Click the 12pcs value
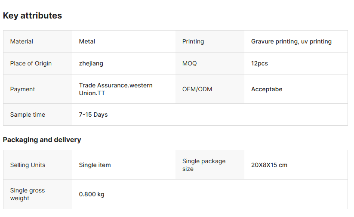This screenshot has height=217, width=354. (259, 63)
